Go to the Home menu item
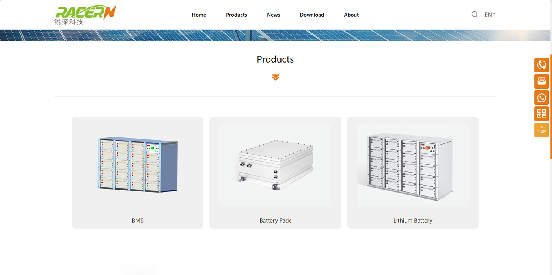 (x=199, y=15)
